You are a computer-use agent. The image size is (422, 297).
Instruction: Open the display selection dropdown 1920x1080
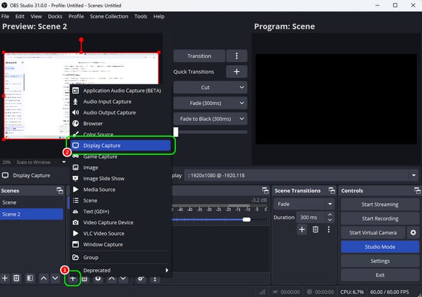[301, 175]
